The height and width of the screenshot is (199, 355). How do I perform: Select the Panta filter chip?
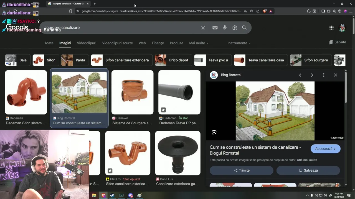click(x=75, y=60)
